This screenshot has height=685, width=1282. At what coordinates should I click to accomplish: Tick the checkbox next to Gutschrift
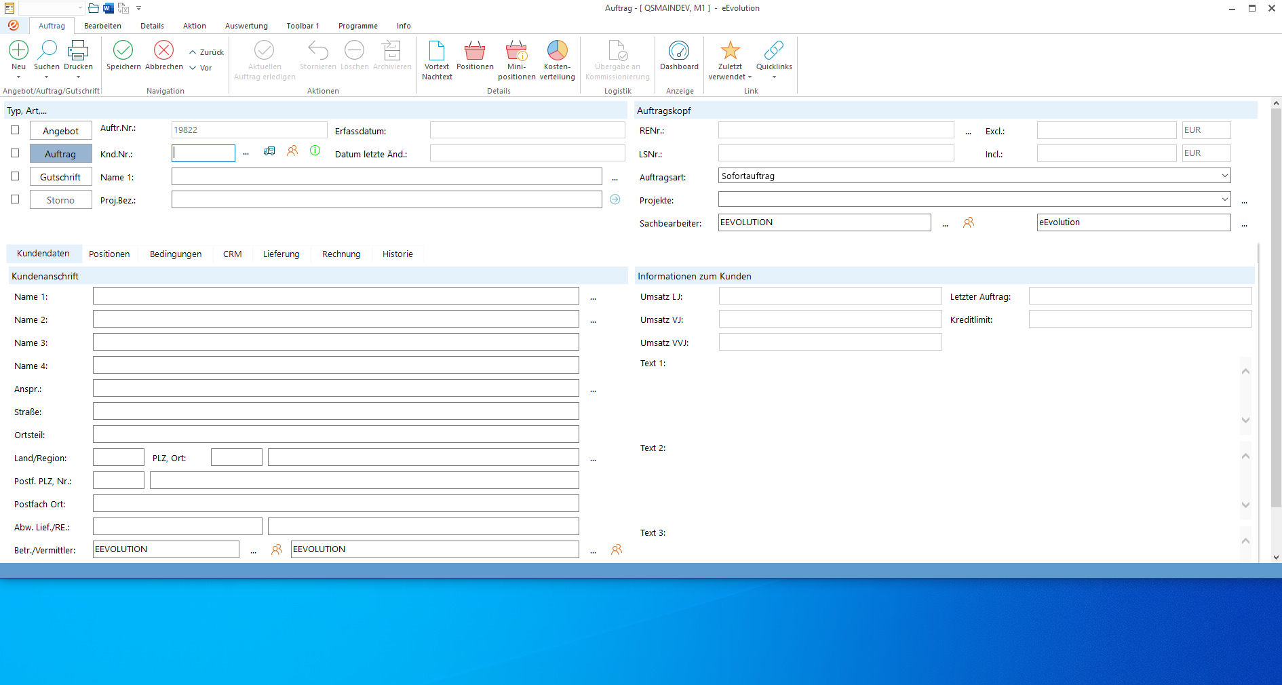(x=15, y=176)
